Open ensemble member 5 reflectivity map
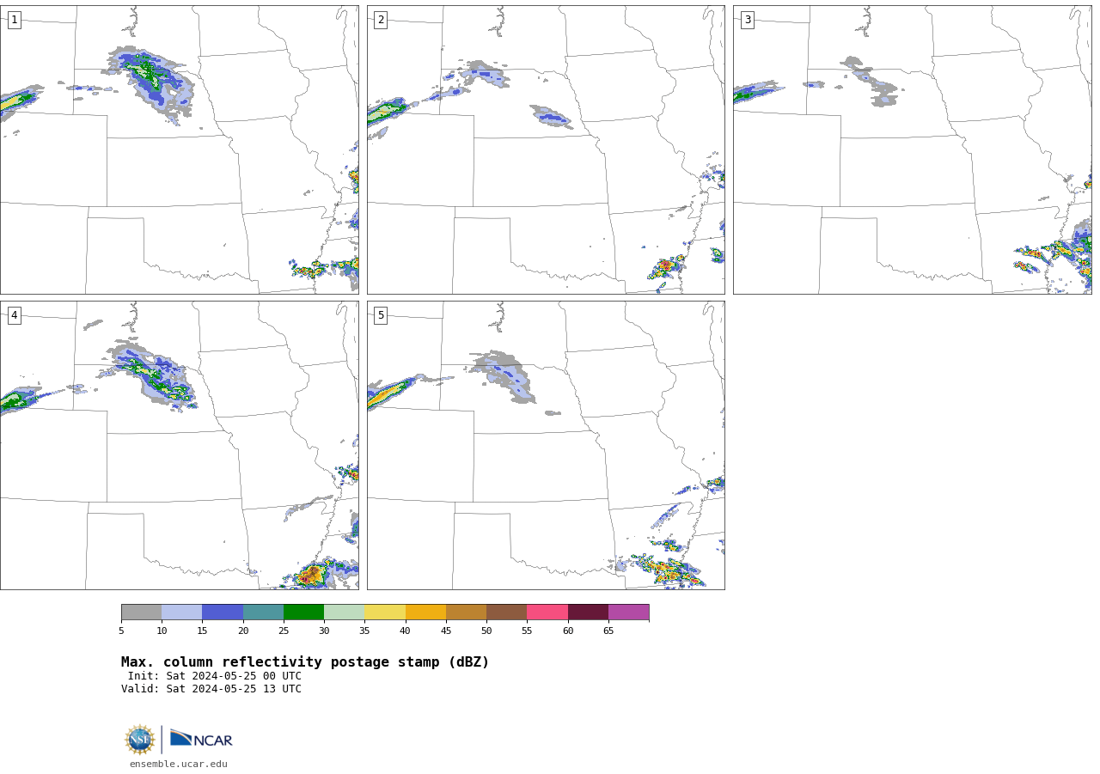Screen dimensions: 1100x774 [x=546, y=445]
